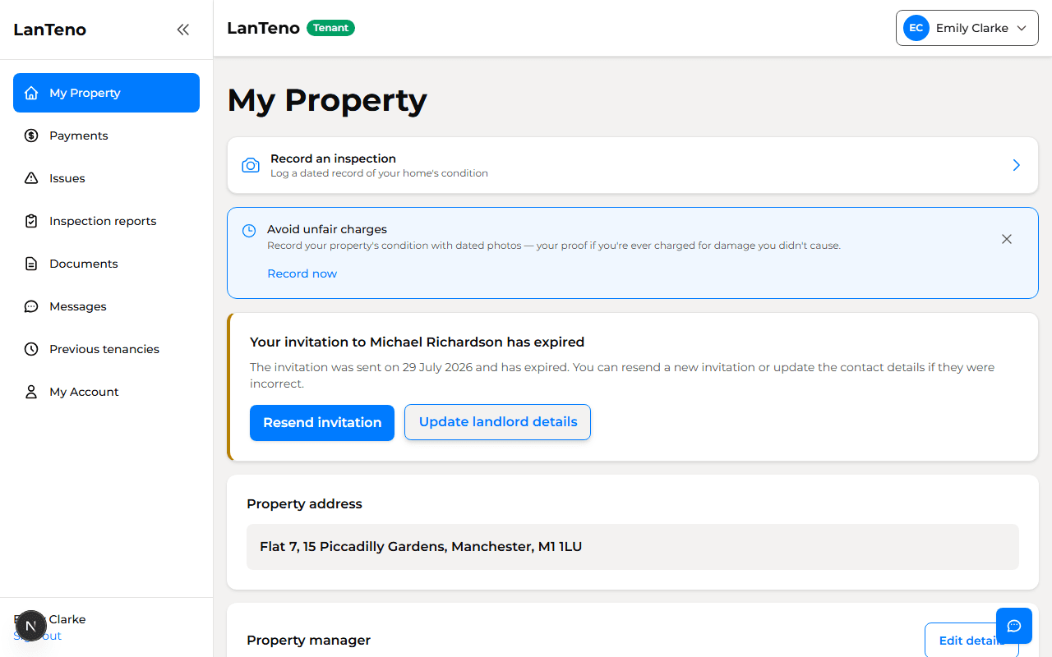Follow the Record now link
1052x657 pixels.
302,273
